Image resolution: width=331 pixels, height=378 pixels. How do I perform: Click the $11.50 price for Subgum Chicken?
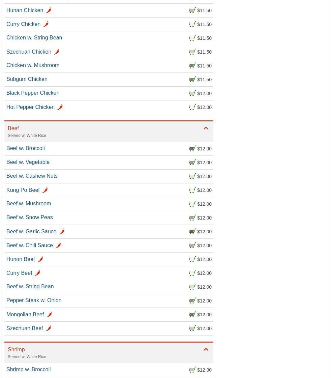click(204, 80)
